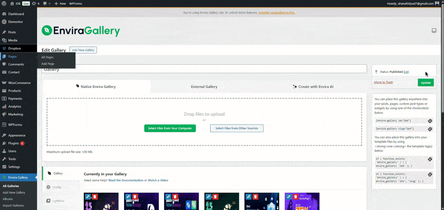
Task: Open the updates counter showing 4
Action: coord(36,3)
